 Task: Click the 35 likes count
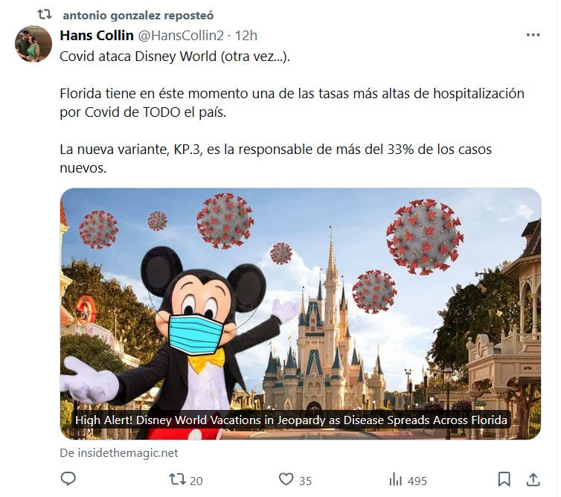305,481
